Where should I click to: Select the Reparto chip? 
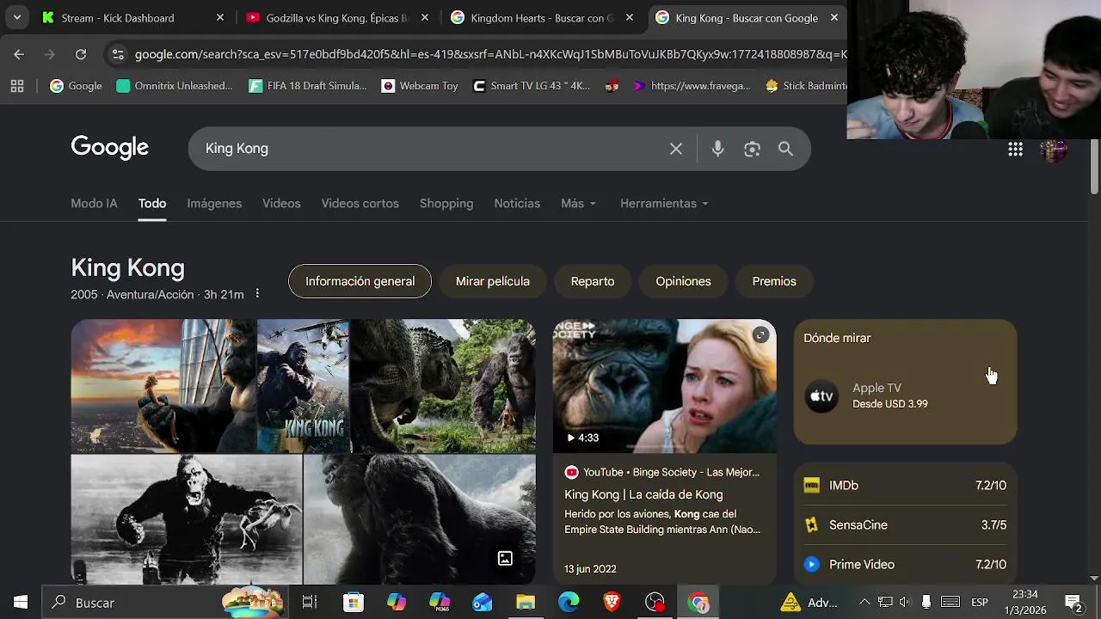click(593, 281)
